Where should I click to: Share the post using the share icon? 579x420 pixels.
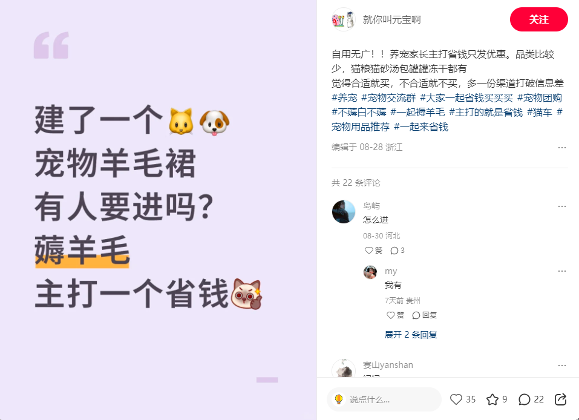560,399
